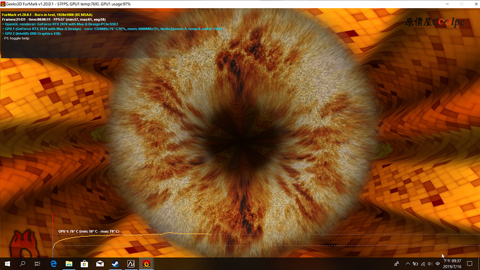Switch to Steam on the taskbar
Viewport: 480px width, 270px height.
(115, 264)
